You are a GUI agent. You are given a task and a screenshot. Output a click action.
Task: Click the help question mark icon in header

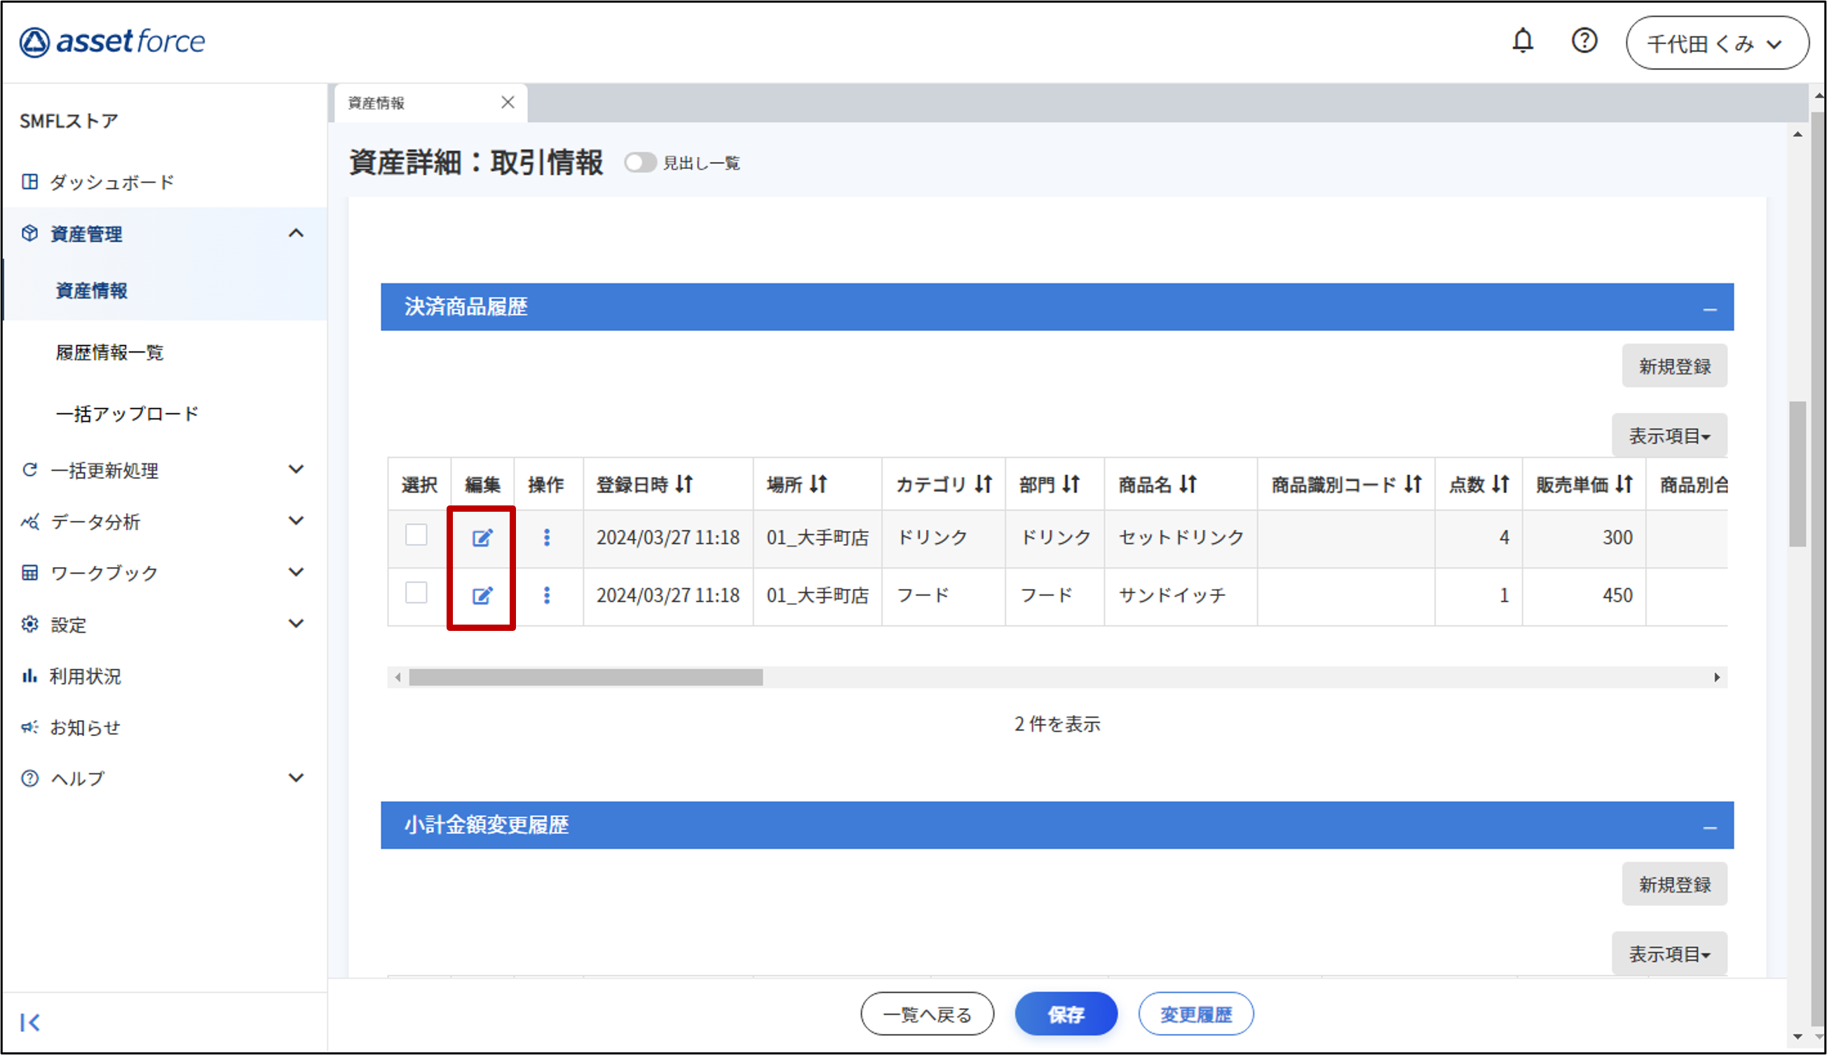click(1584, 41)
